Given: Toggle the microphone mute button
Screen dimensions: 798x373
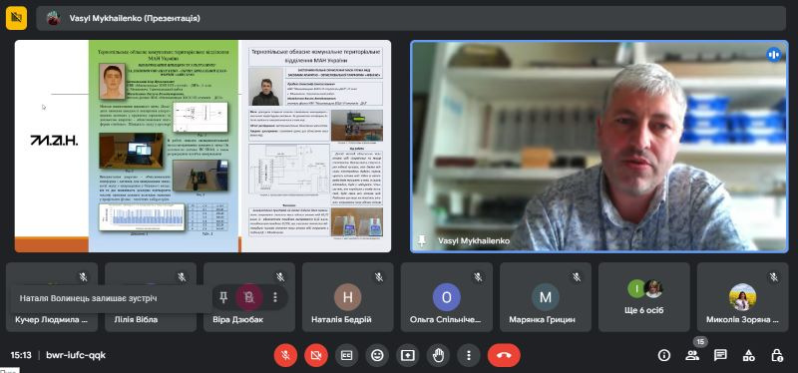Looking at the screenshot, I should pyautogui.click(x=285, y=355).
